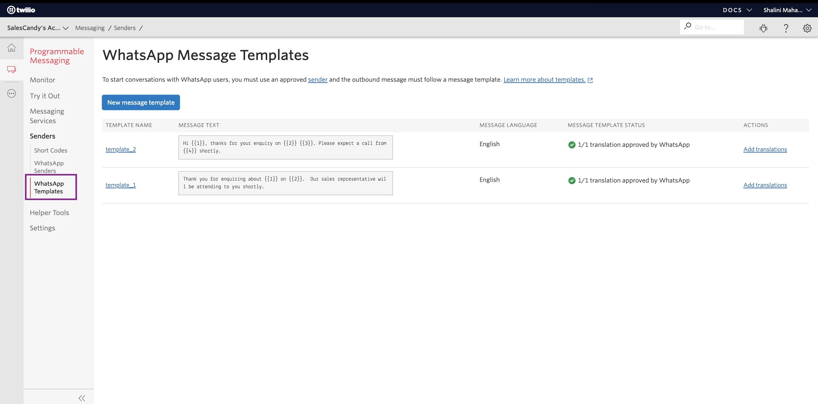Screen dimensions: 818x404
Task: Click Add translations for template_1
Action: [765, 185]
